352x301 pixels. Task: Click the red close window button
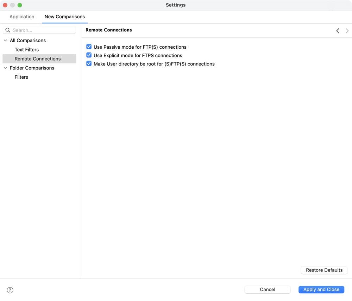click(5, 5)
